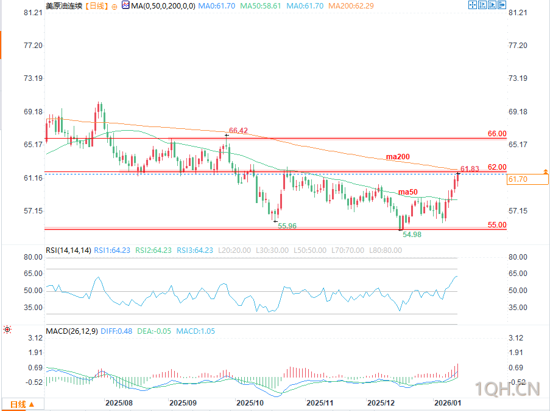The image size is (550, 411).
Task: Click the 2025/11 date on time axis
Action: [x=320, y=402]
